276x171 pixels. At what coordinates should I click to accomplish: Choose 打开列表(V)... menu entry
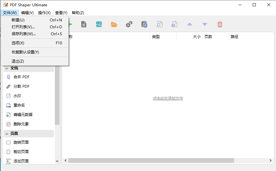35,27
